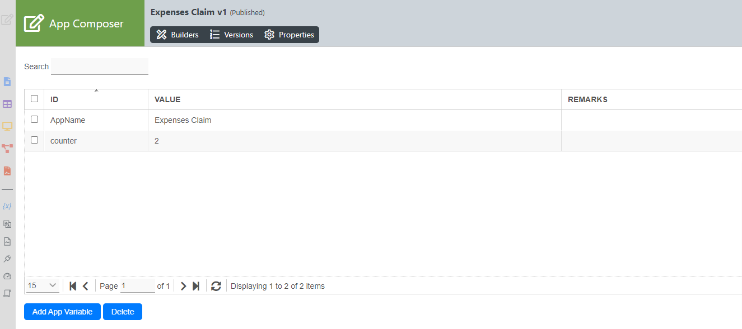Open the variables {x} sidebar icon
Screen dimensions: 742x329
pyautogui.click(x=7, y=206)
